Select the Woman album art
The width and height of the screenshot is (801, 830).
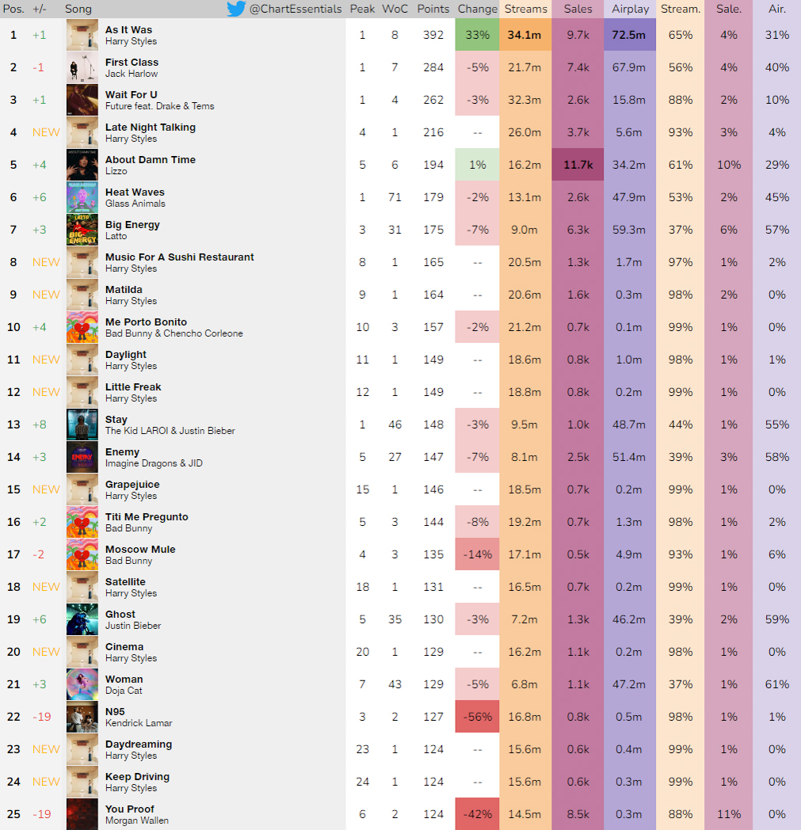coord(82,684)
